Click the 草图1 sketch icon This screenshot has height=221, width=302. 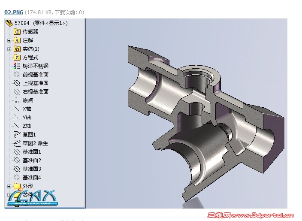tap(17, 135)
